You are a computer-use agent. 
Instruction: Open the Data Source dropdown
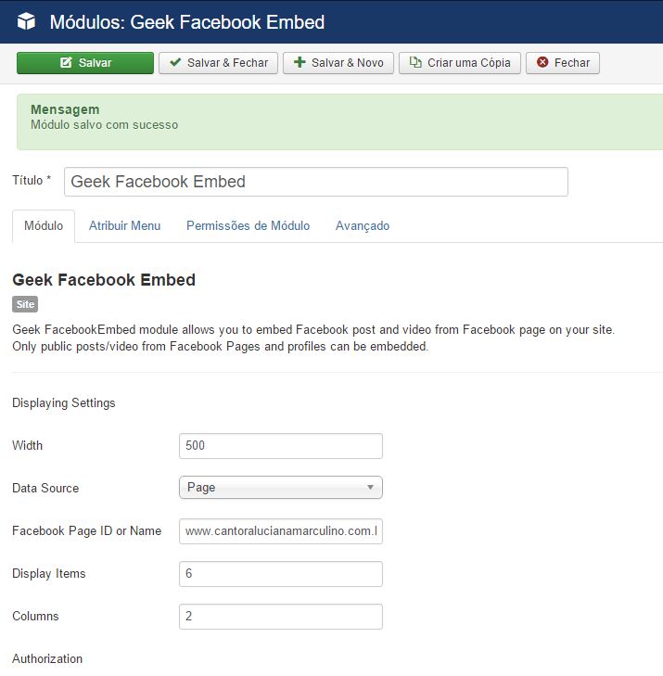coord(281,488)
